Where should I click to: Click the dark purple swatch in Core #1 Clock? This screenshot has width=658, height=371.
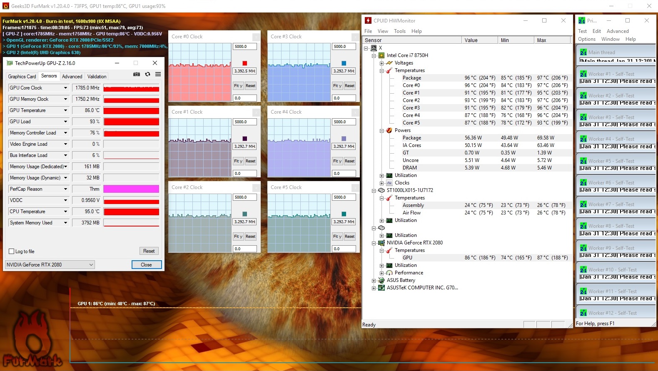click(x=245, y=139)
